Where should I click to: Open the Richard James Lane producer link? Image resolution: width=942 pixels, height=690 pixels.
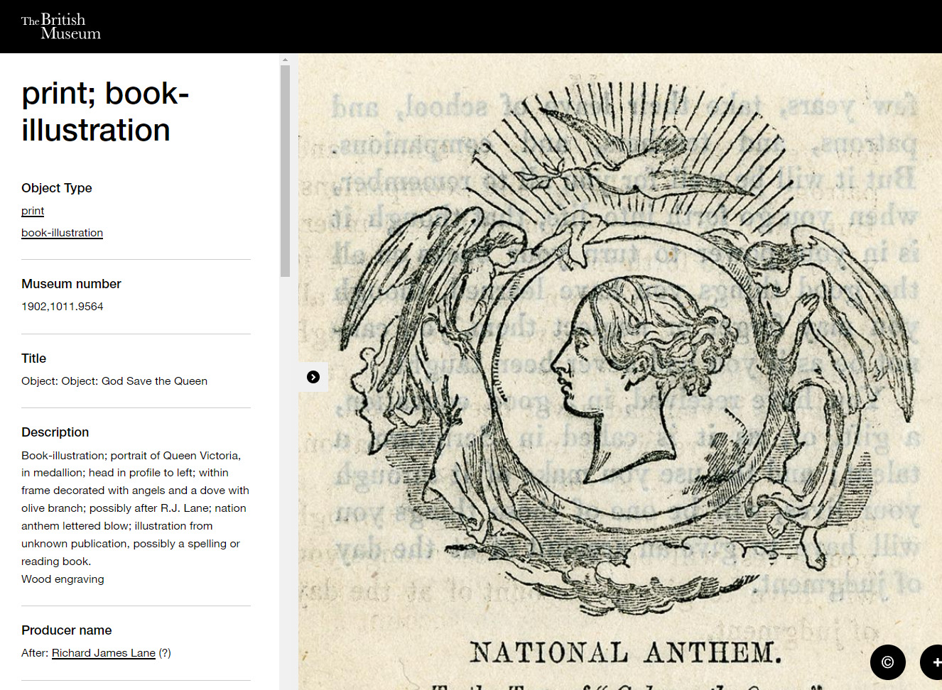[x=104, y=653]
